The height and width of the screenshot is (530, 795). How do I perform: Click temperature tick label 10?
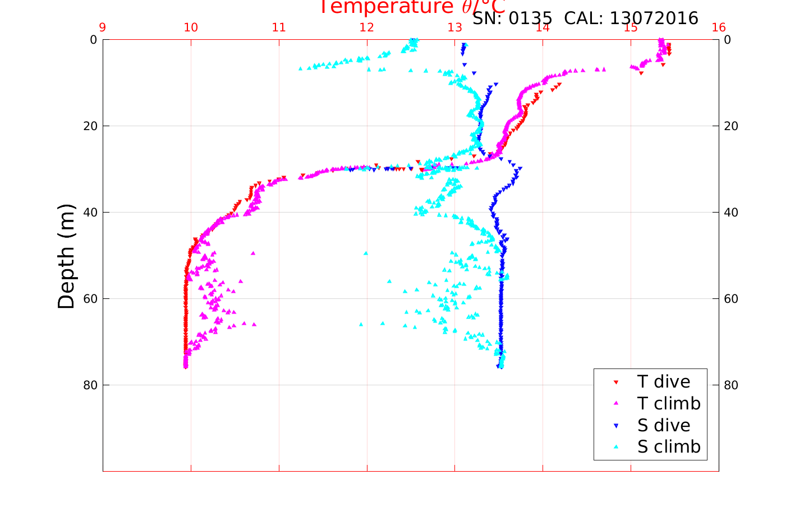click(191, 28)
